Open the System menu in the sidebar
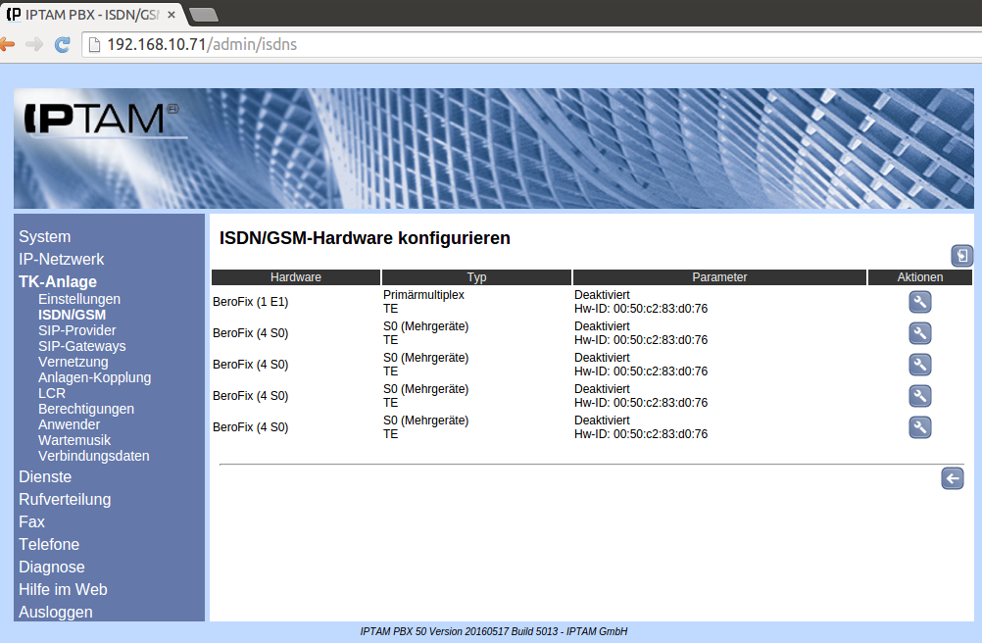 [44, 236]
